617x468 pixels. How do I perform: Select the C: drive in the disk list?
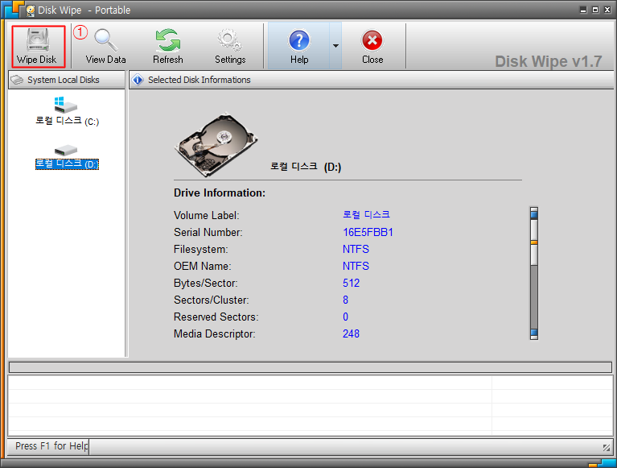[67, 112]
